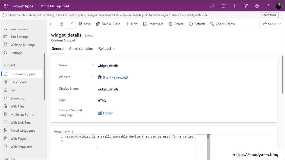Expand the Share button chevron

click(279, 24)
